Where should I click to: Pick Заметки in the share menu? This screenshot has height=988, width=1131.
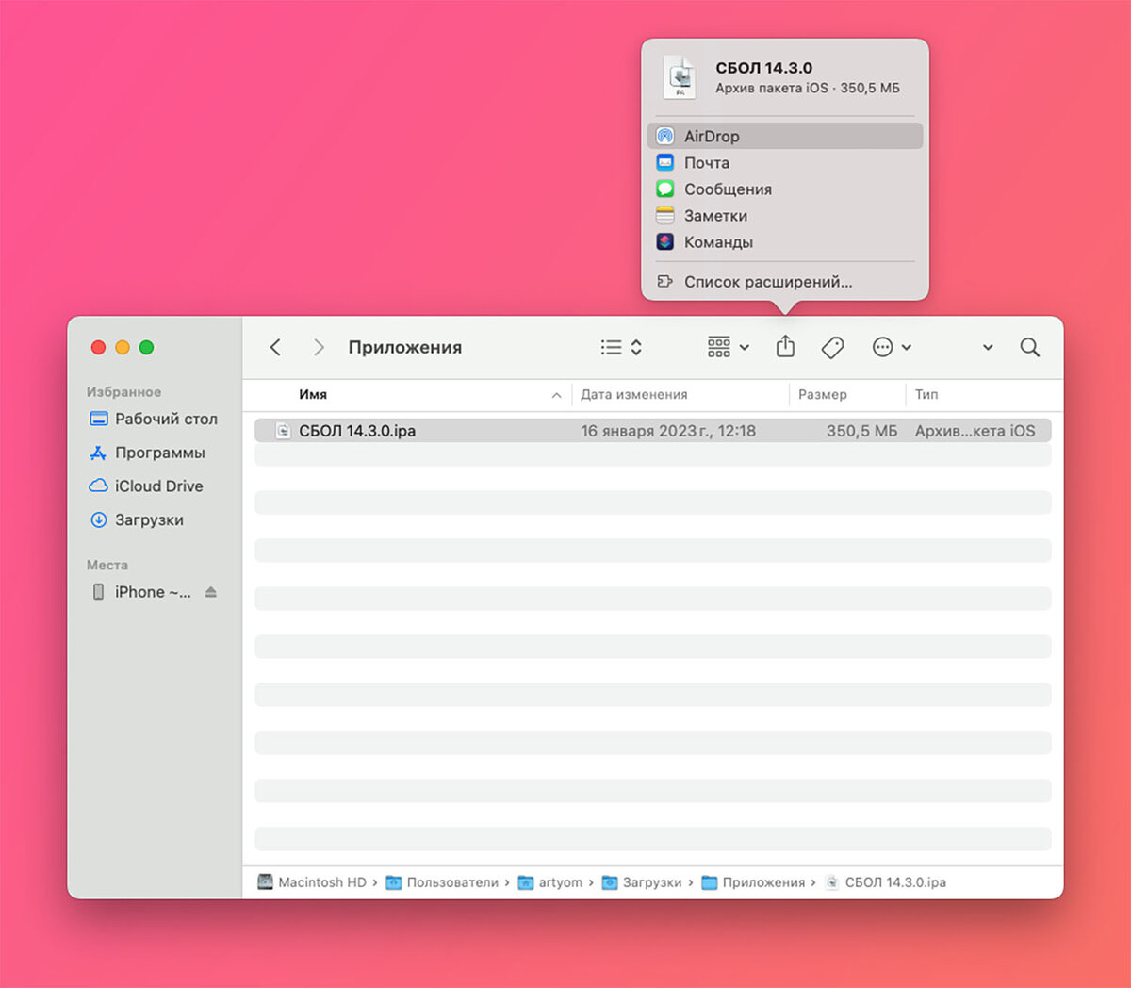[785, 215]
